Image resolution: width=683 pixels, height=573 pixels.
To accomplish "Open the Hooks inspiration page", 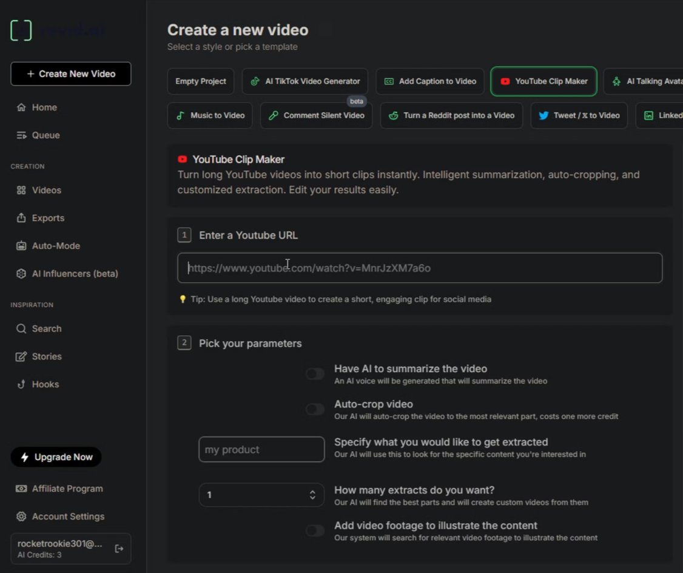I will (45, 384).
